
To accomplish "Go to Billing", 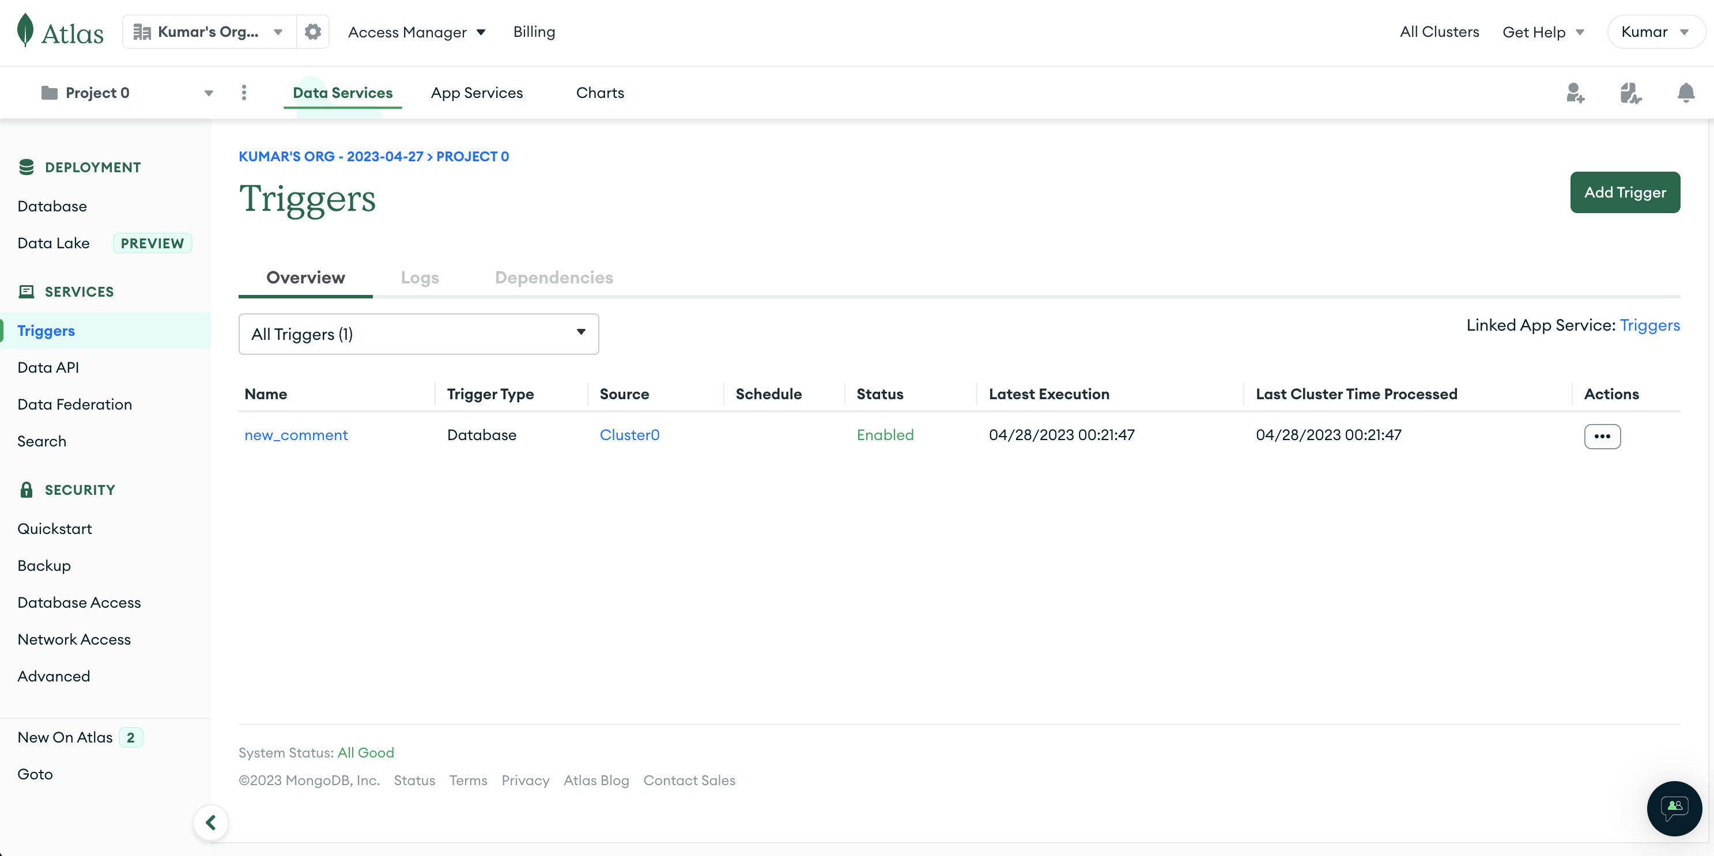I will tap(534, 31).
